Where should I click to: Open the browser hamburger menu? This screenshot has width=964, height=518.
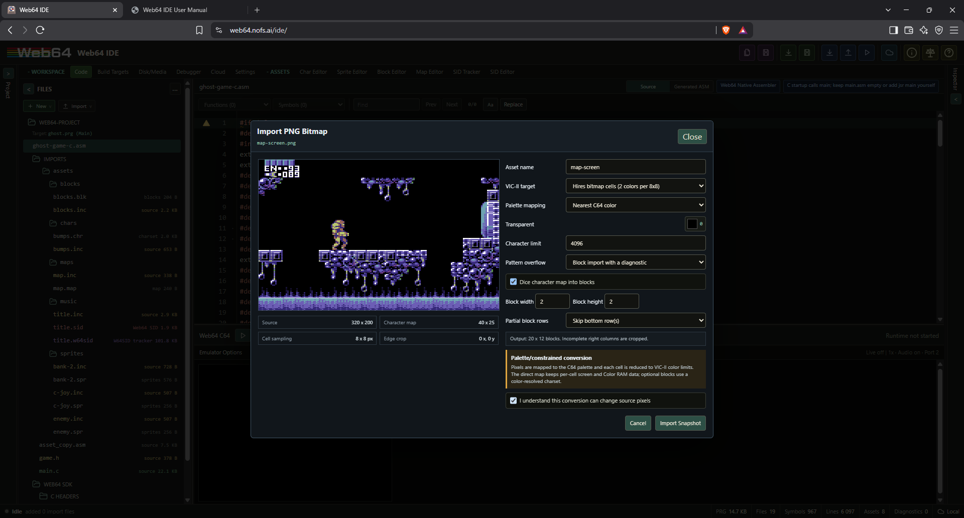pyautogui.click(x=954, y=30)
